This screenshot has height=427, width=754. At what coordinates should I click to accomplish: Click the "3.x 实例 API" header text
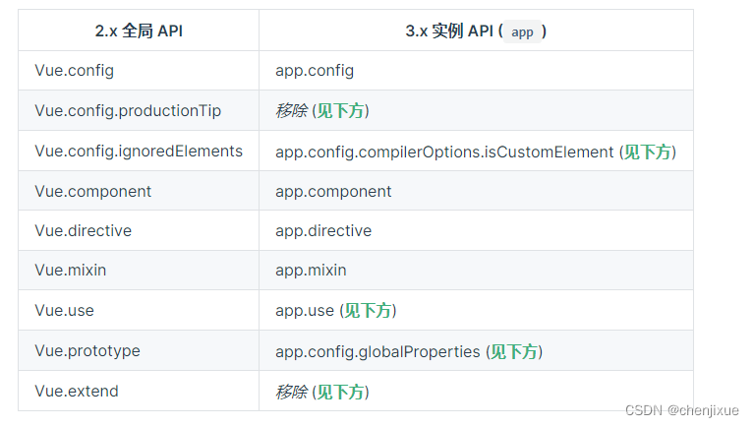[x=452, y=31]
